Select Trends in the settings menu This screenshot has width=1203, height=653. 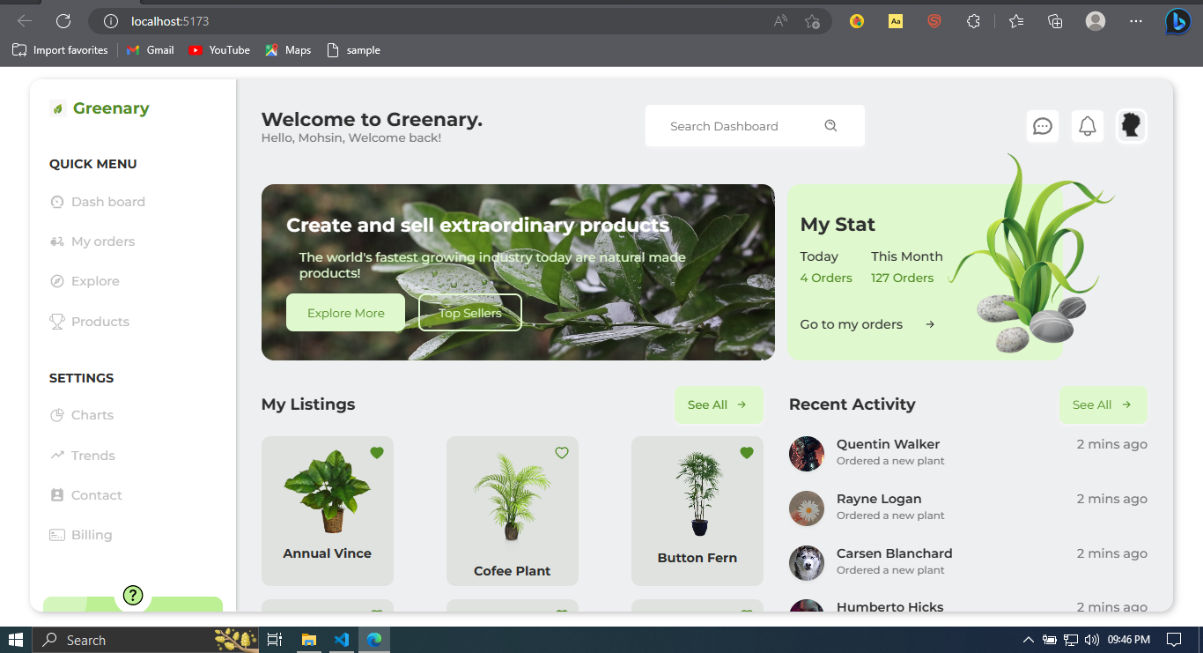(x=93, y=455)
